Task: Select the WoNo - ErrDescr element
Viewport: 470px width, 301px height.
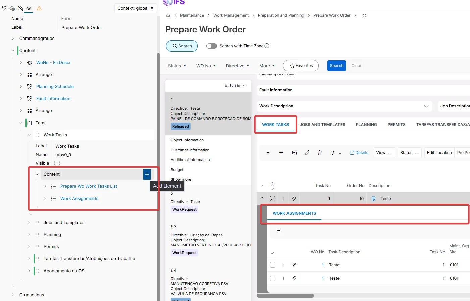Action: click(53, 63)
